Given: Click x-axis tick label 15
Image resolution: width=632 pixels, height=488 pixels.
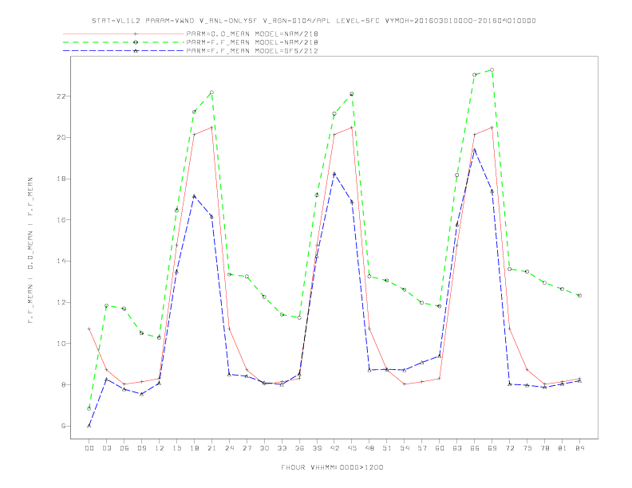Looking at the screenshot, I should pos(176,448).
